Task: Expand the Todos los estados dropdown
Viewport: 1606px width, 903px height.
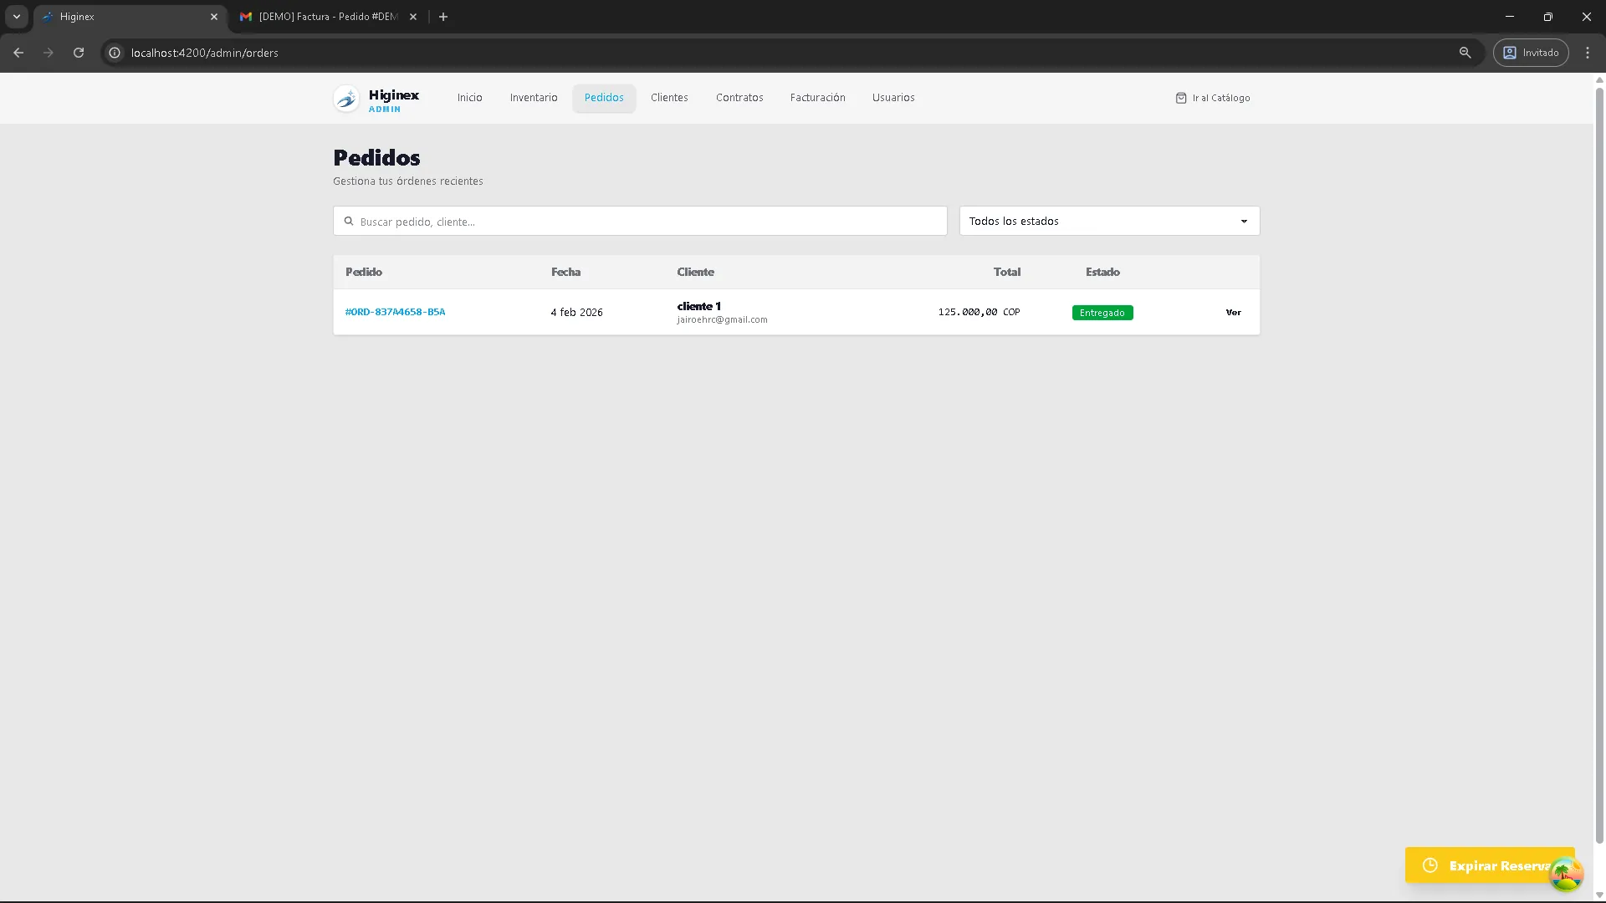Action: [x=1109, y=222]
